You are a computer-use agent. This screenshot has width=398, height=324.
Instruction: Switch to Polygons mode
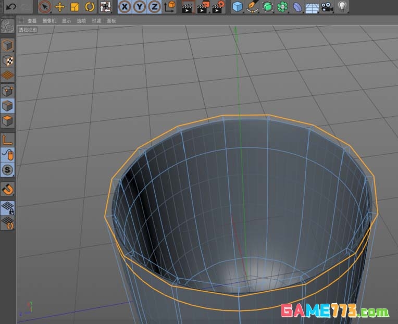point(7,120)
